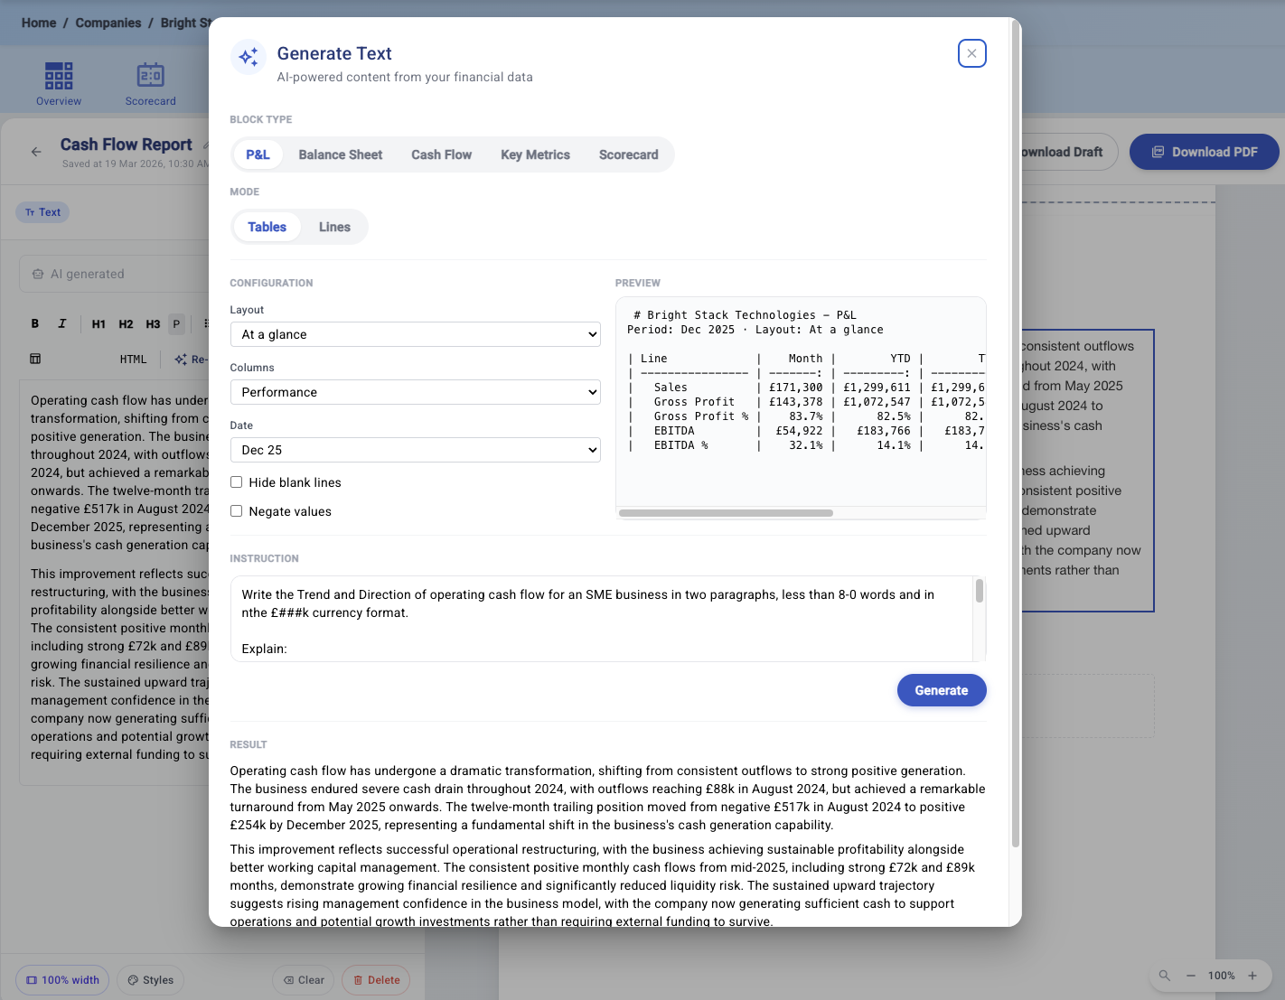Switch mode to Lines

334,227
